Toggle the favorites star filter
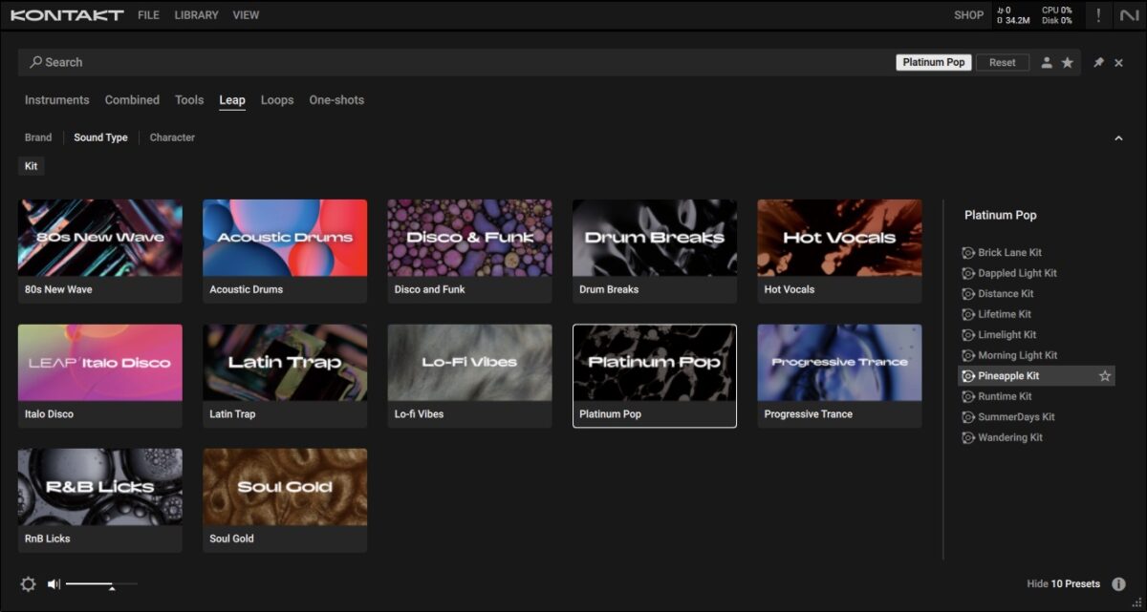 [1068, 63]
